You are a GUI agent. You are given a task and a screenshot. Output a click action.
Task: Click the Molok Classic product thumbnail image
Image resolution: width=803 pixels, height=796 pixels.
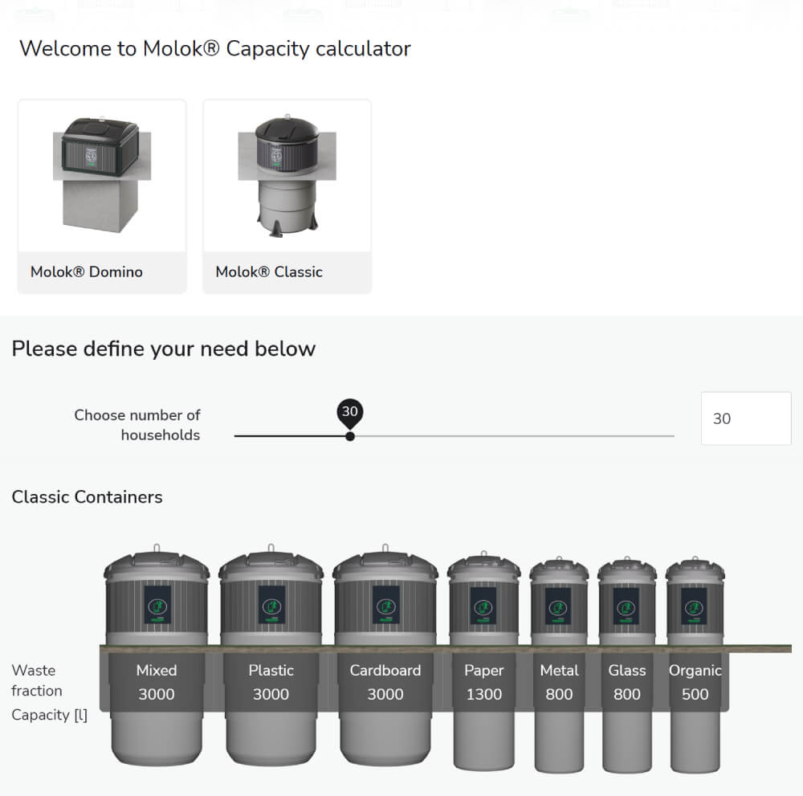(x=287, y=174)
